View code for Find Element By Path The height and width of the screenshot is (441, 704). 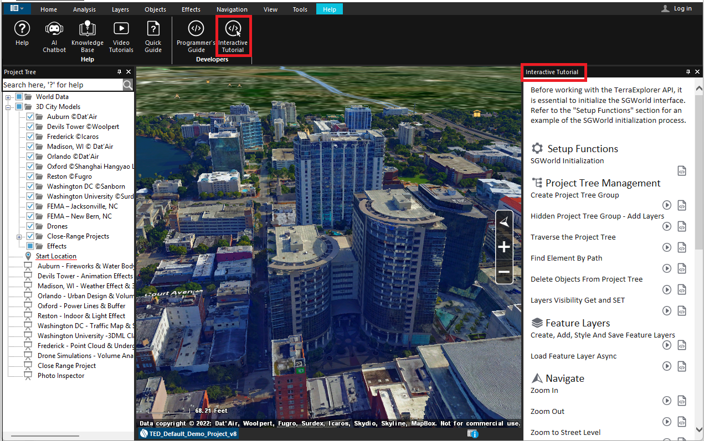point(682,268)
